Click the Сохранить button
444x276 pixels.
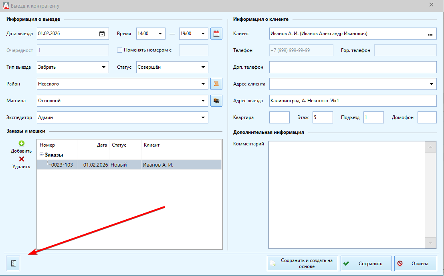(x=366, y=263)
